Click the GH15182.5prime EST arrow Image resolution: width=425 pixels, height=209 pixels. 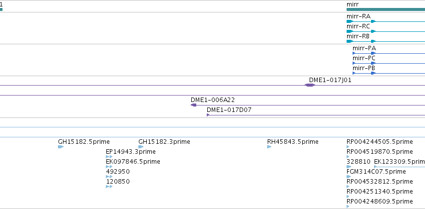click(61, 147)
